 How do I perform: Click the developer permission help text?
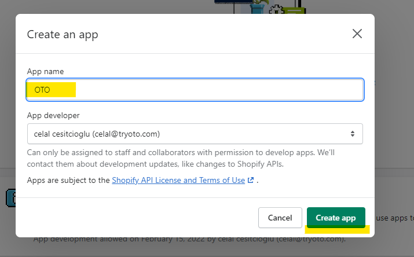(x=181, y=159)
